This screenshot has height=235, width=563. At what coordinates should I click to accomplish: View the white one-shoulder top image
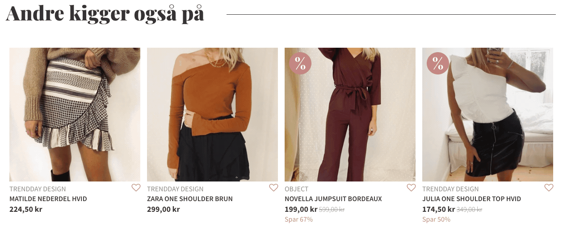[487, 115]
